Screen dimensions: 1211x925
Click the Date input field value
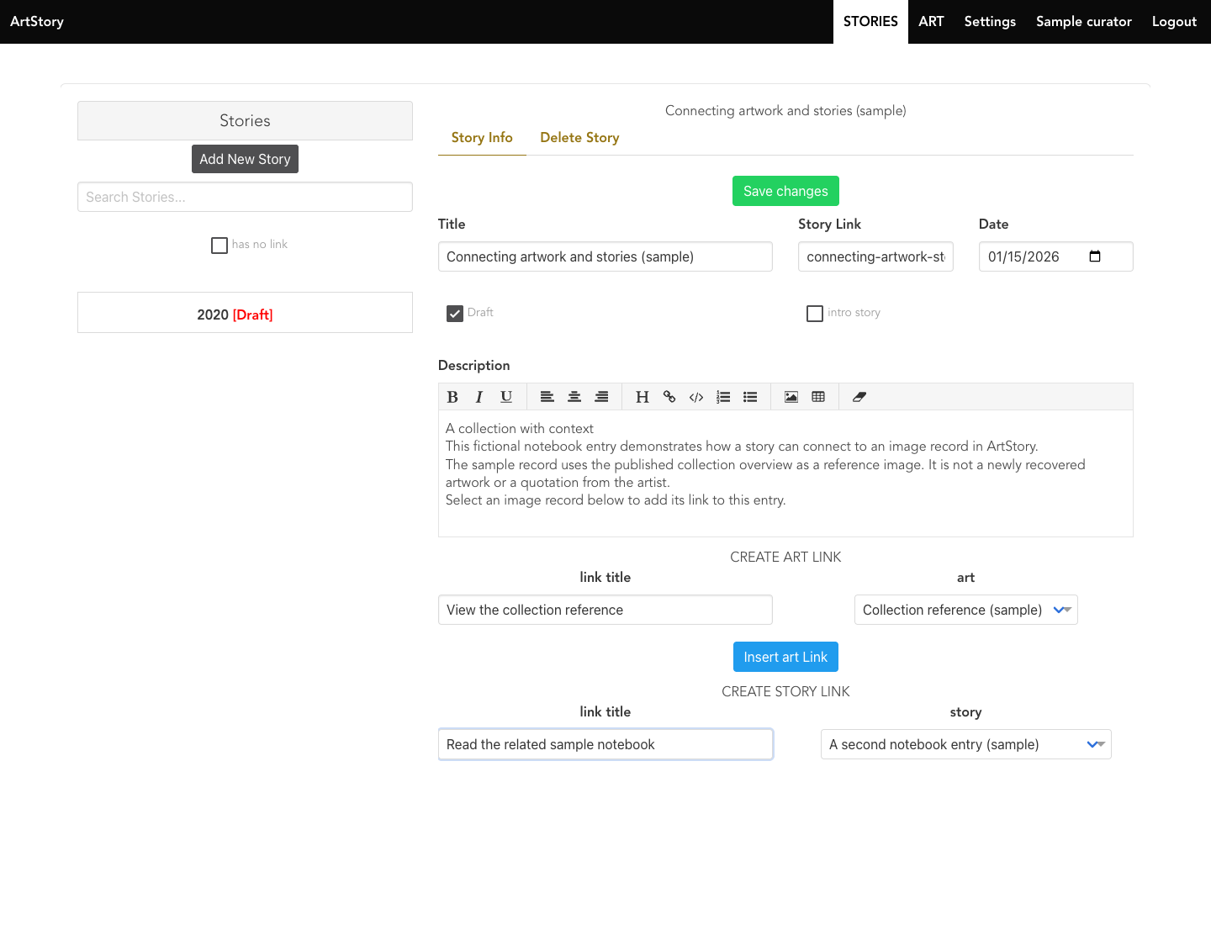pyautogui.click(x=1023, y=256)
